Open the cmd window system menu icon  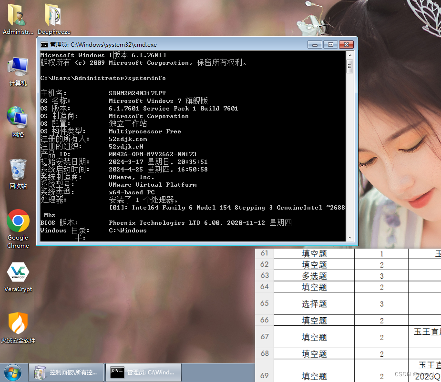pos(44,45)
